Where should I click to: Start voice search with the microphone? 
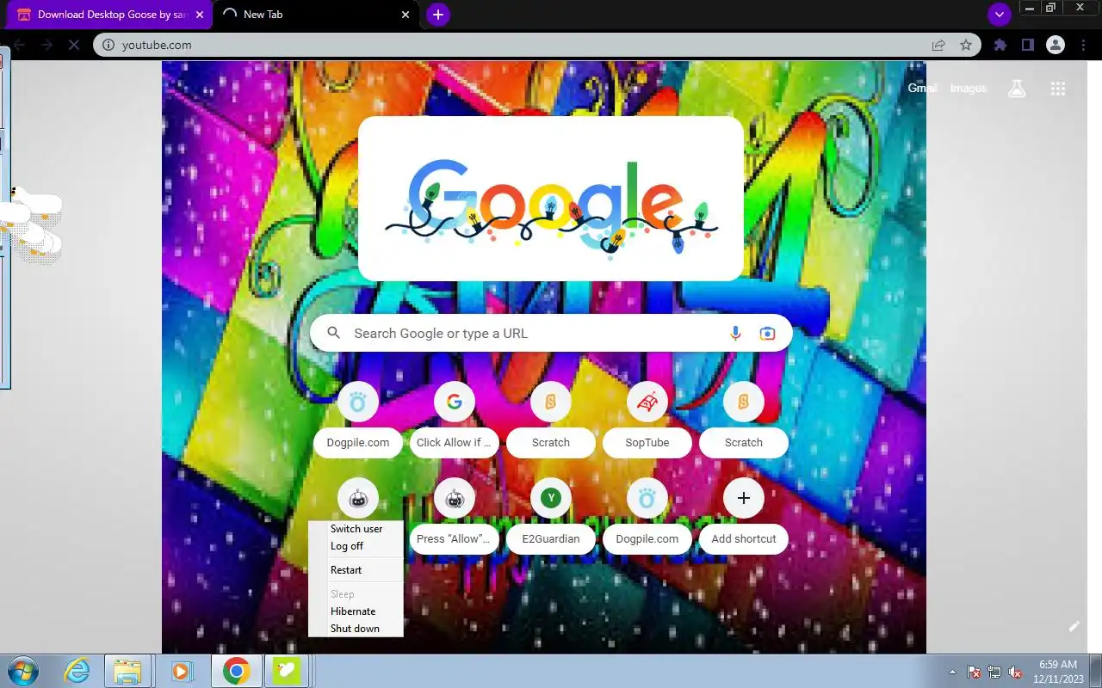(735, 333)
